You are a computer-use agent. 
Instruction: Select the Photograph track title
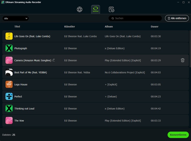(21, 48)
